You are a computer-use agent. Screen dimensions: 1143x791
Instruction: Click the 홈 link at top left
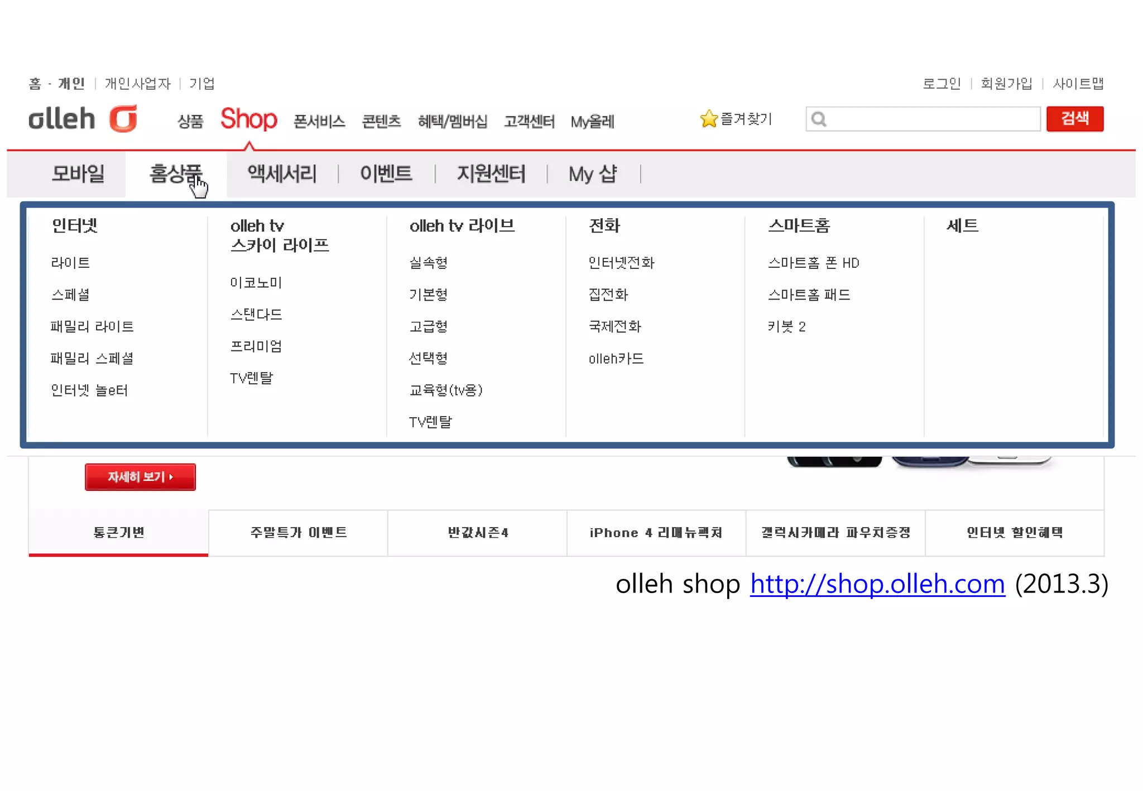tap(35, 84)
